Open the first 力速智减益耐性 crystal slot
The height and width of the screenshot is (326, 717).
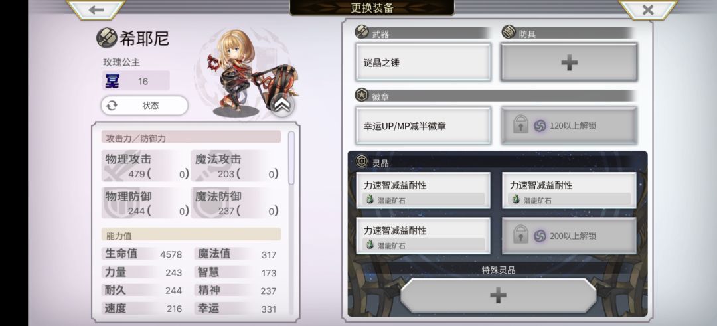tap(423, 191)
